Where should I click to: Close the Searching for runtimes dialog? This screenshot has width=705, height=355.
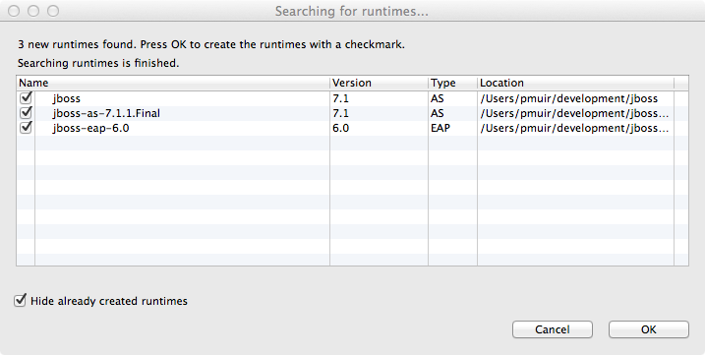point(14,11)
